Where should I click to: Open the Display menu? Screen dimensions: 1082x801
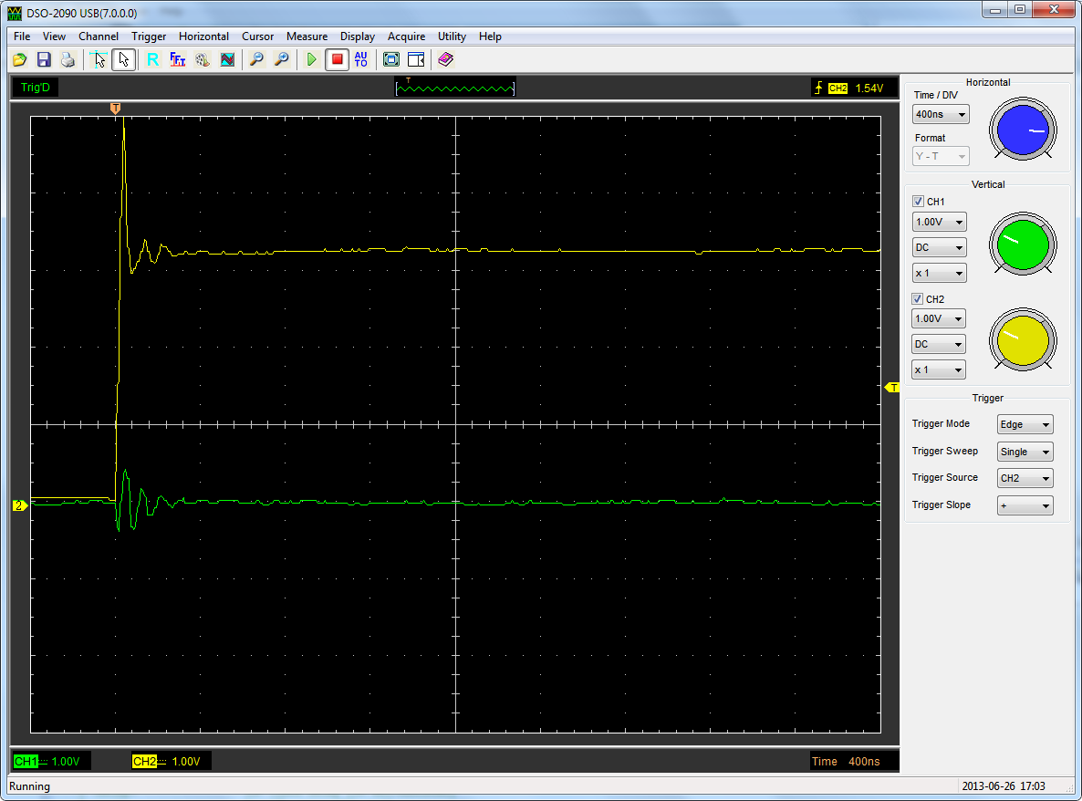coord(358,36)
